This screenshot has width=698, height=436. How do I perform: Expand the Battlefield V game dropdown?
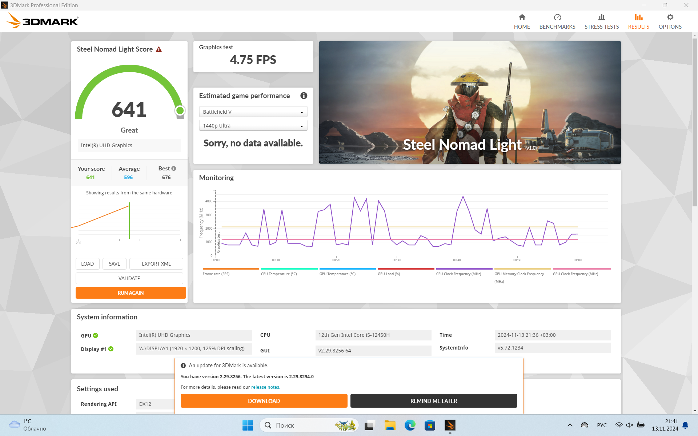coord(253,112)
